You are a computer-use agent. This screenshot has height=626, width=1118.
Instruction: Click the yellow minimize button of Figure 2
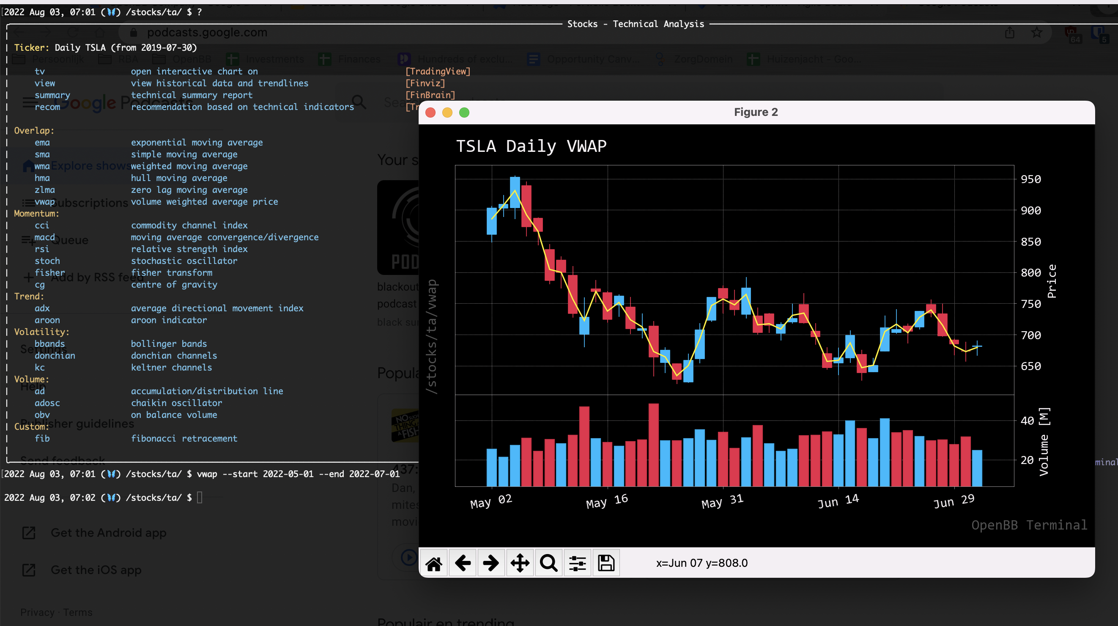(x=447, y=113)
